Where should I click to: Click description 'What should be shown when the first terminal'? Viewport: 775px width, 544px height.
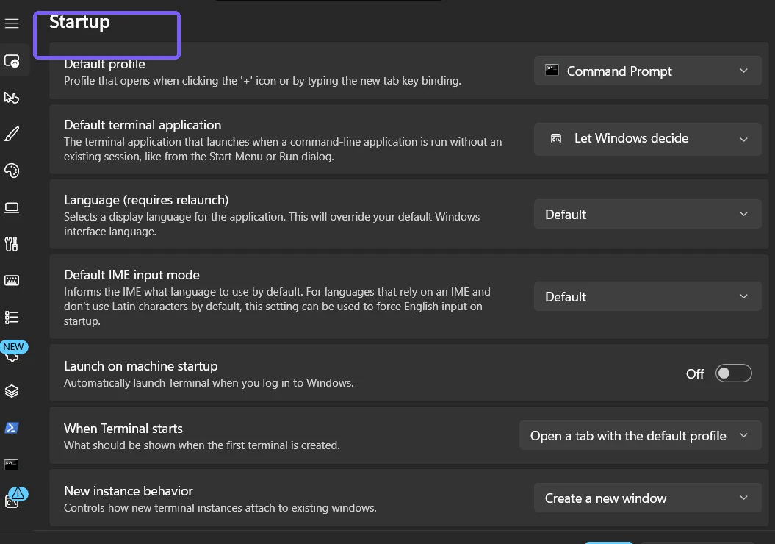[202, 445]
